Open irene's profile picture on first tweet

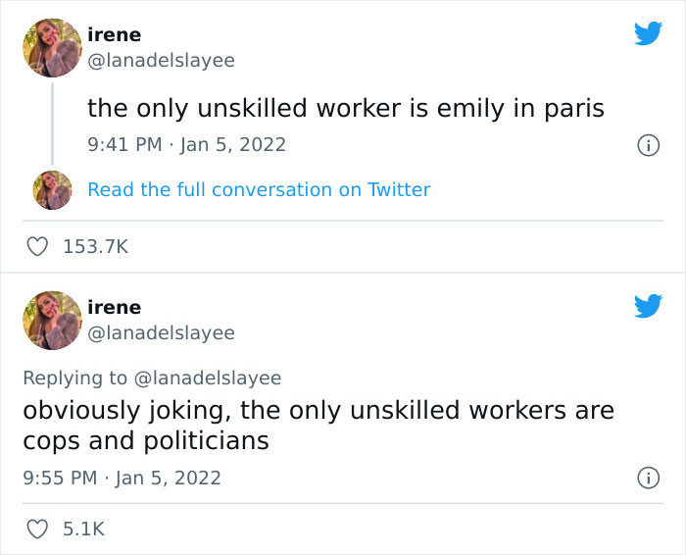pyautogui.click(x=52, y=48)
